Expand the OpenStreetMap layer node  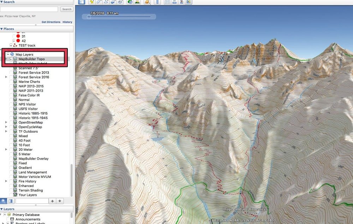coord(6,123)
